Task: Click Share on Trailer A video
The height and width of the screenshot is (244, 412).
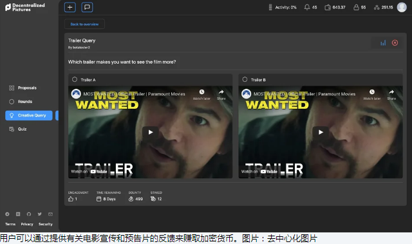Action: (x=221, y=95)
